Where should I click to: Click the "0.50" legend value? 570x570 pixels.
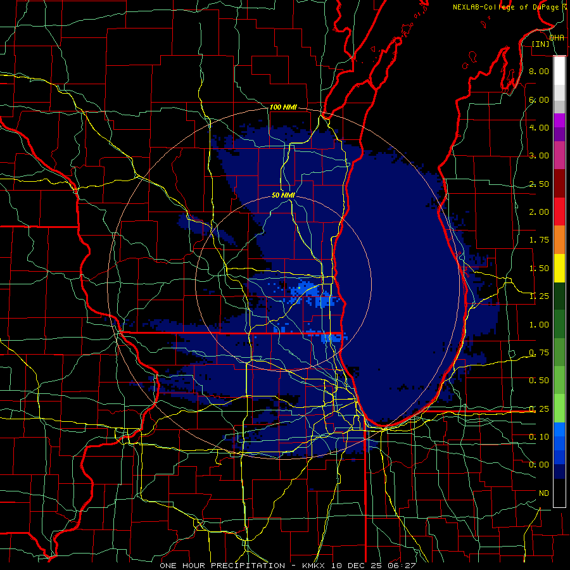coord(539,380)
